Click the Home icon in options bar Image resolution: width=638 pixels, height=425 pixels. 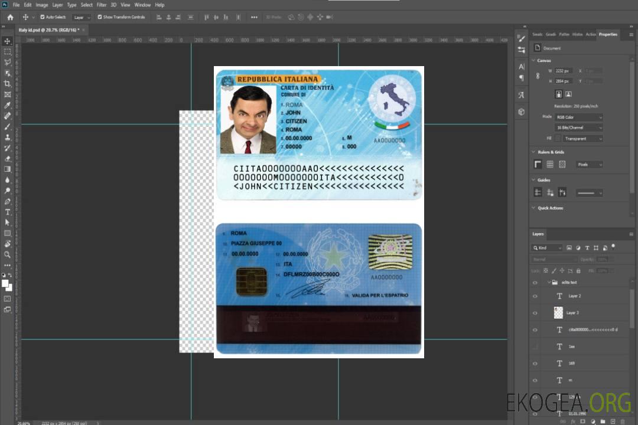click(10, 17)
